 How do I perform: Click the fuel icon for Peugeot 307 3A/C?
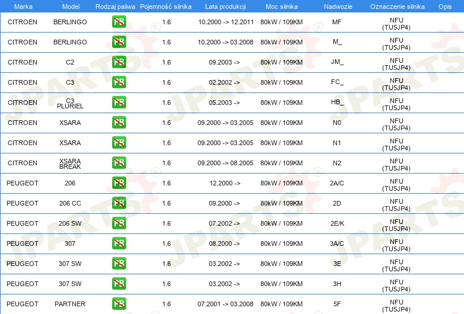[119, 243]
